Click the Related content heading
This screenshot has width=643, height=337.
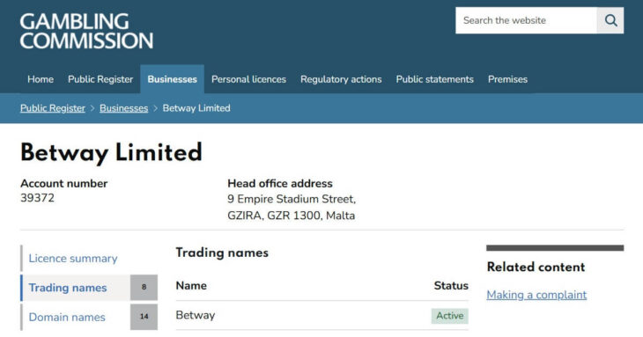click(x=536, y=267)
